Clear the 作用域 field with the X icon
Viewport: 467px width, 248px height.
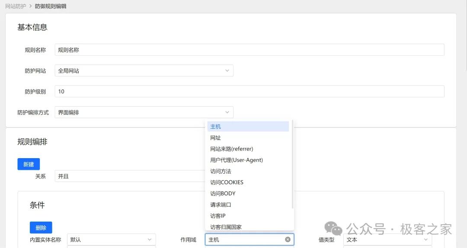288,239
